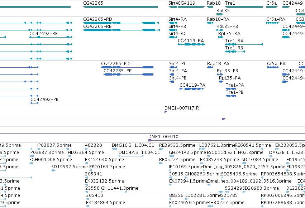This screenshot has width=305, height=208.
Task: Select the HL03364.5prime EST label
Action: 86,153
